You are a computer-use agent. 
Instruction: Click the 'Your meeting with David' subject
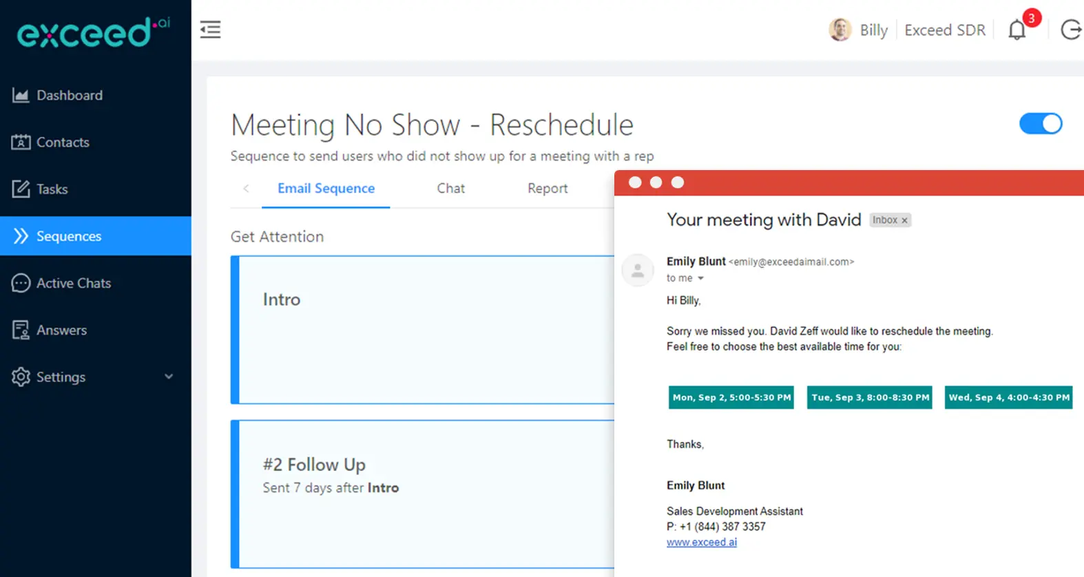click(764, 220)
